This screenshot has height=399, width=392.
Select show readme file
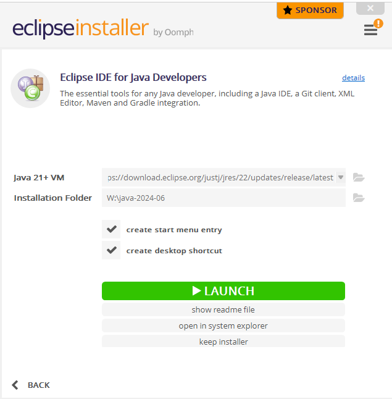(x=223, y=309)
